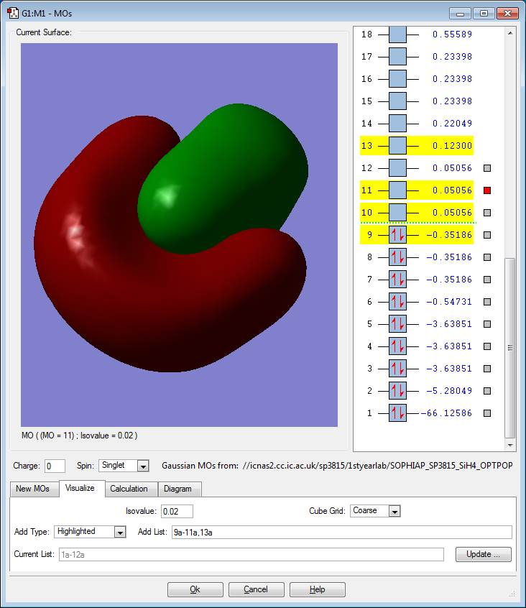Select the orbital box for MO 10
This screenshot has width=526, height=608.
397,213
